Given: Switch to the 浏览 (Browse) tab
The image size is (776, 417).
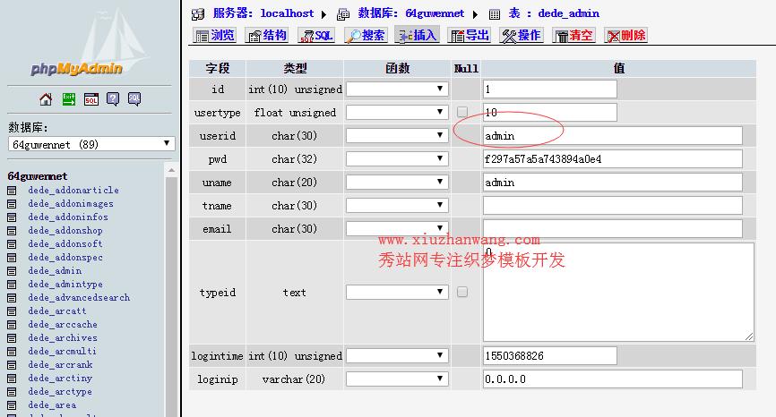Looking at the screenshot, I should (x=215, y=36).
